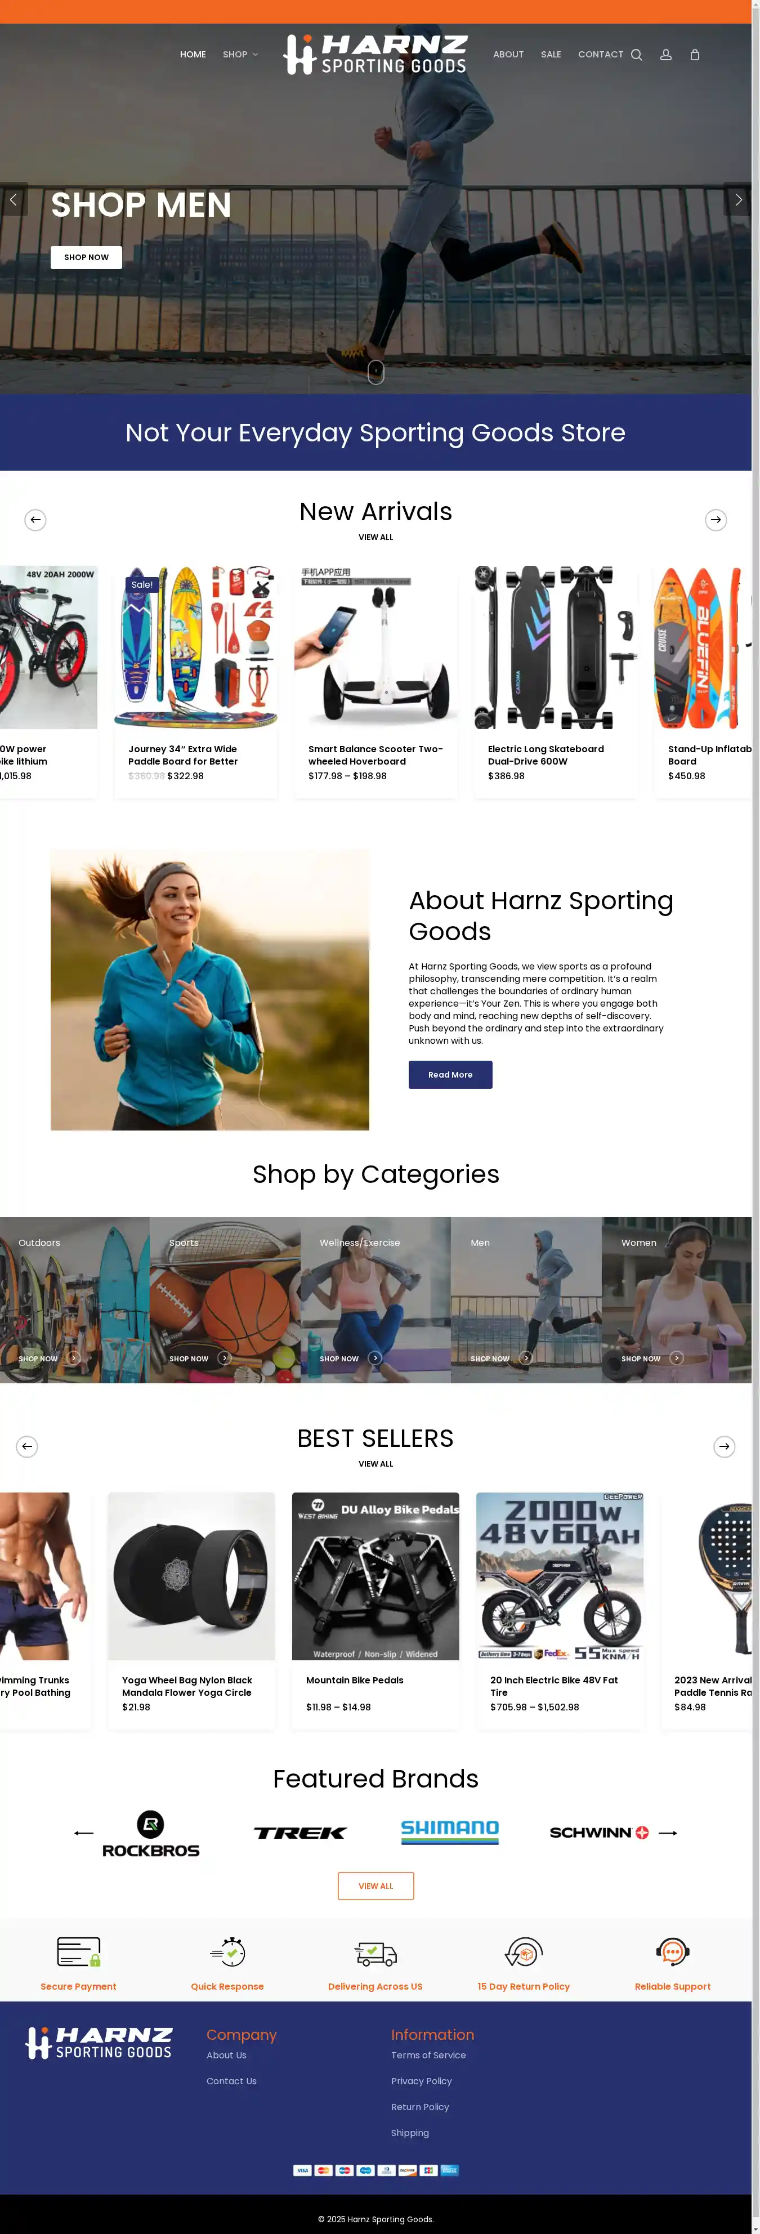The width and height of the screenshot is (760, 2234).
Task: Open the Shimano brand logo
Action: click(449, 1831)
